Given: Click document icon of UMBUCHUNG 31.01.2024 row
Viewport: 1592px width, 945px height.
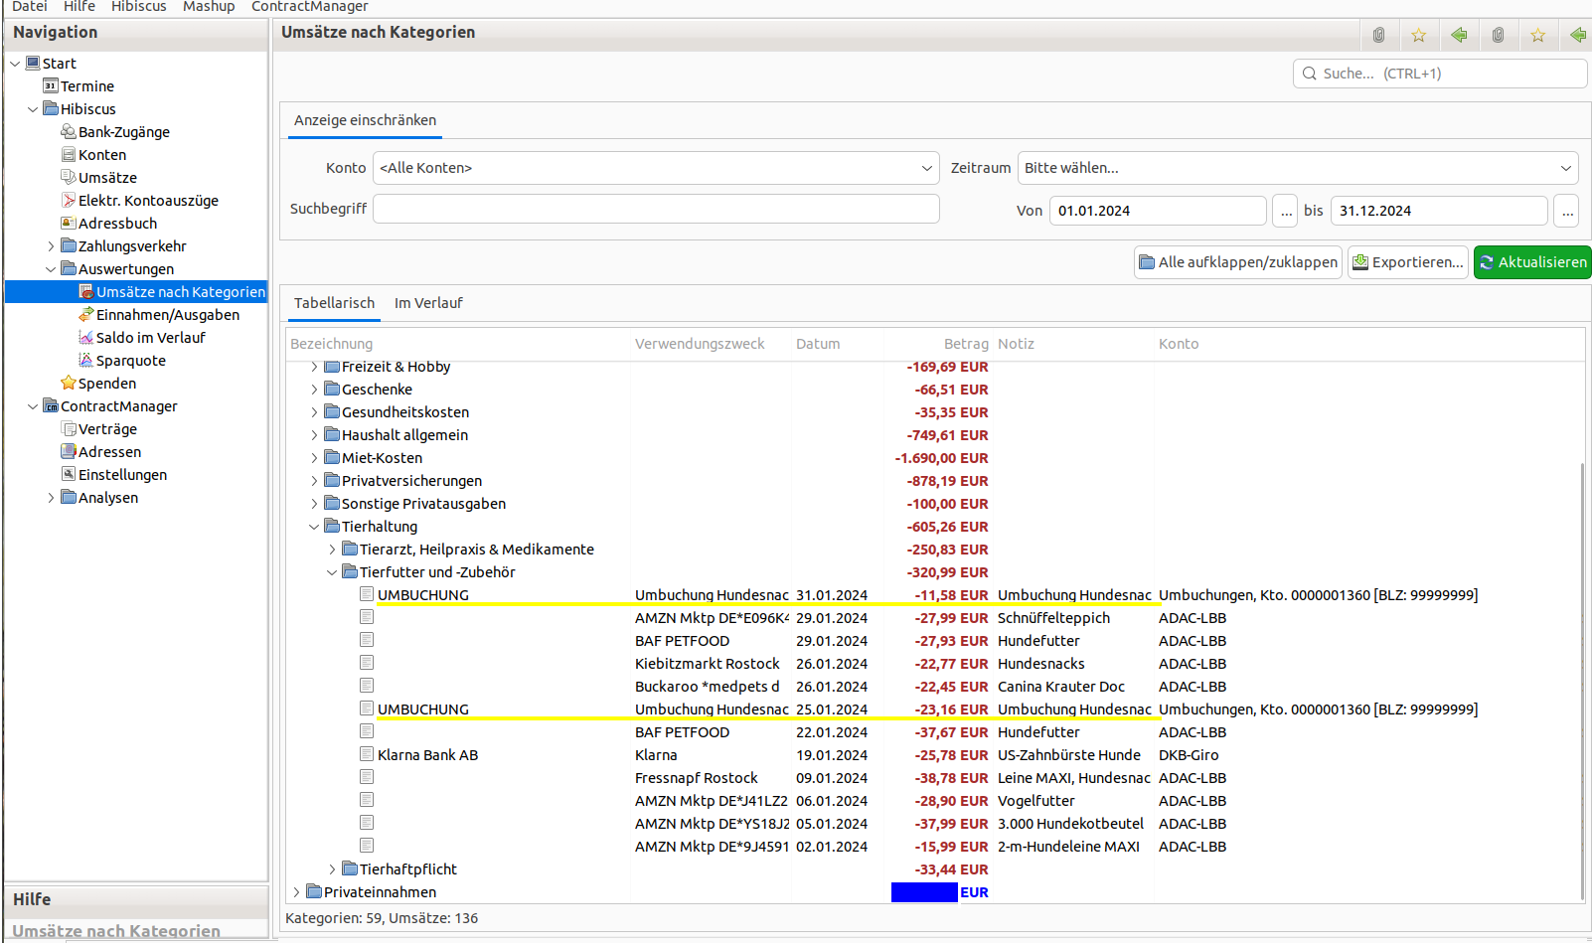Looking at the screenshot, I should [367, 594].
